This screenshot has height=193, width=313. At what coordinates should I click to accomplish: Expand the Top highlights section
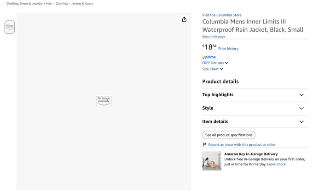(x=255, y=95)
